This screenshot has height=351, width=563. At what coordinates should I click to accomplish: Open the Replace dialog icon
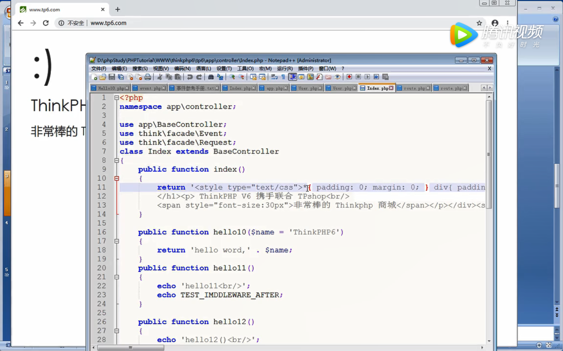[220, 77]
